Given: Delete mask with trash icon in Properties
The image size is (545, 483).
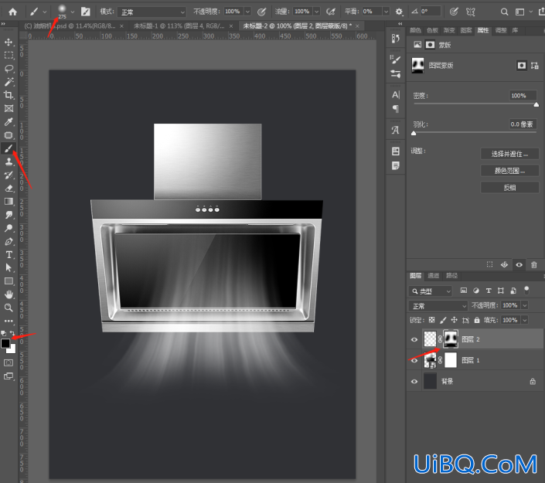Looking at the screenshot, I should [534, 265].
